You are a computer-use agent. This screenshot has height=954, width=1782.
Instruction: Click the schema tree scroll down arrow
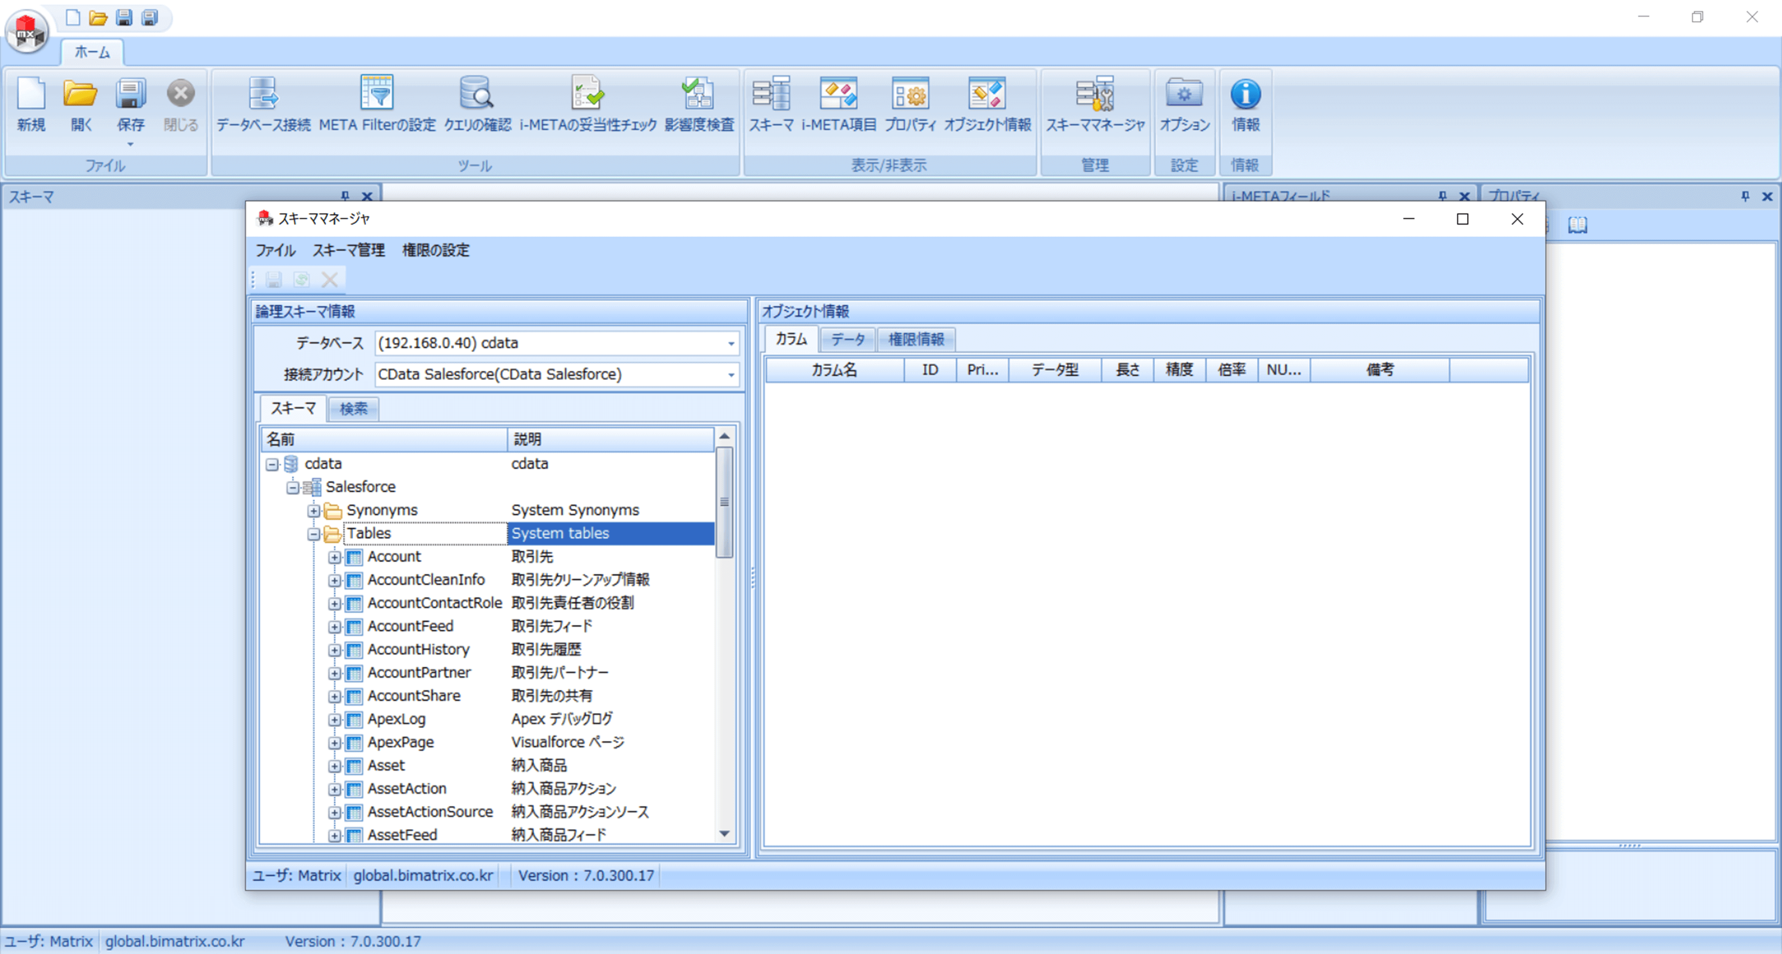tap(724, 834)
